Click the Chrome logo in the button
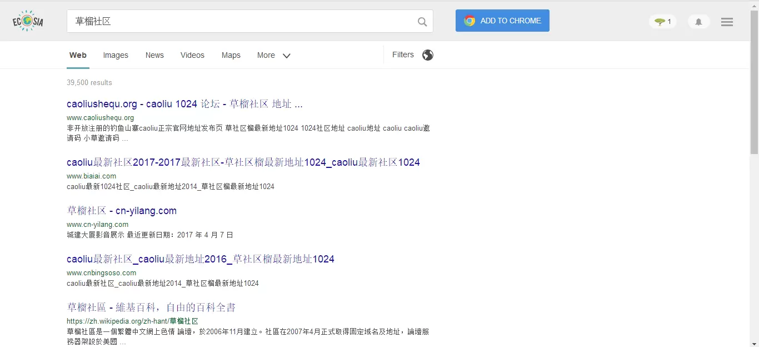Screen dimensions: 759x347 click(x=470, y=21)
